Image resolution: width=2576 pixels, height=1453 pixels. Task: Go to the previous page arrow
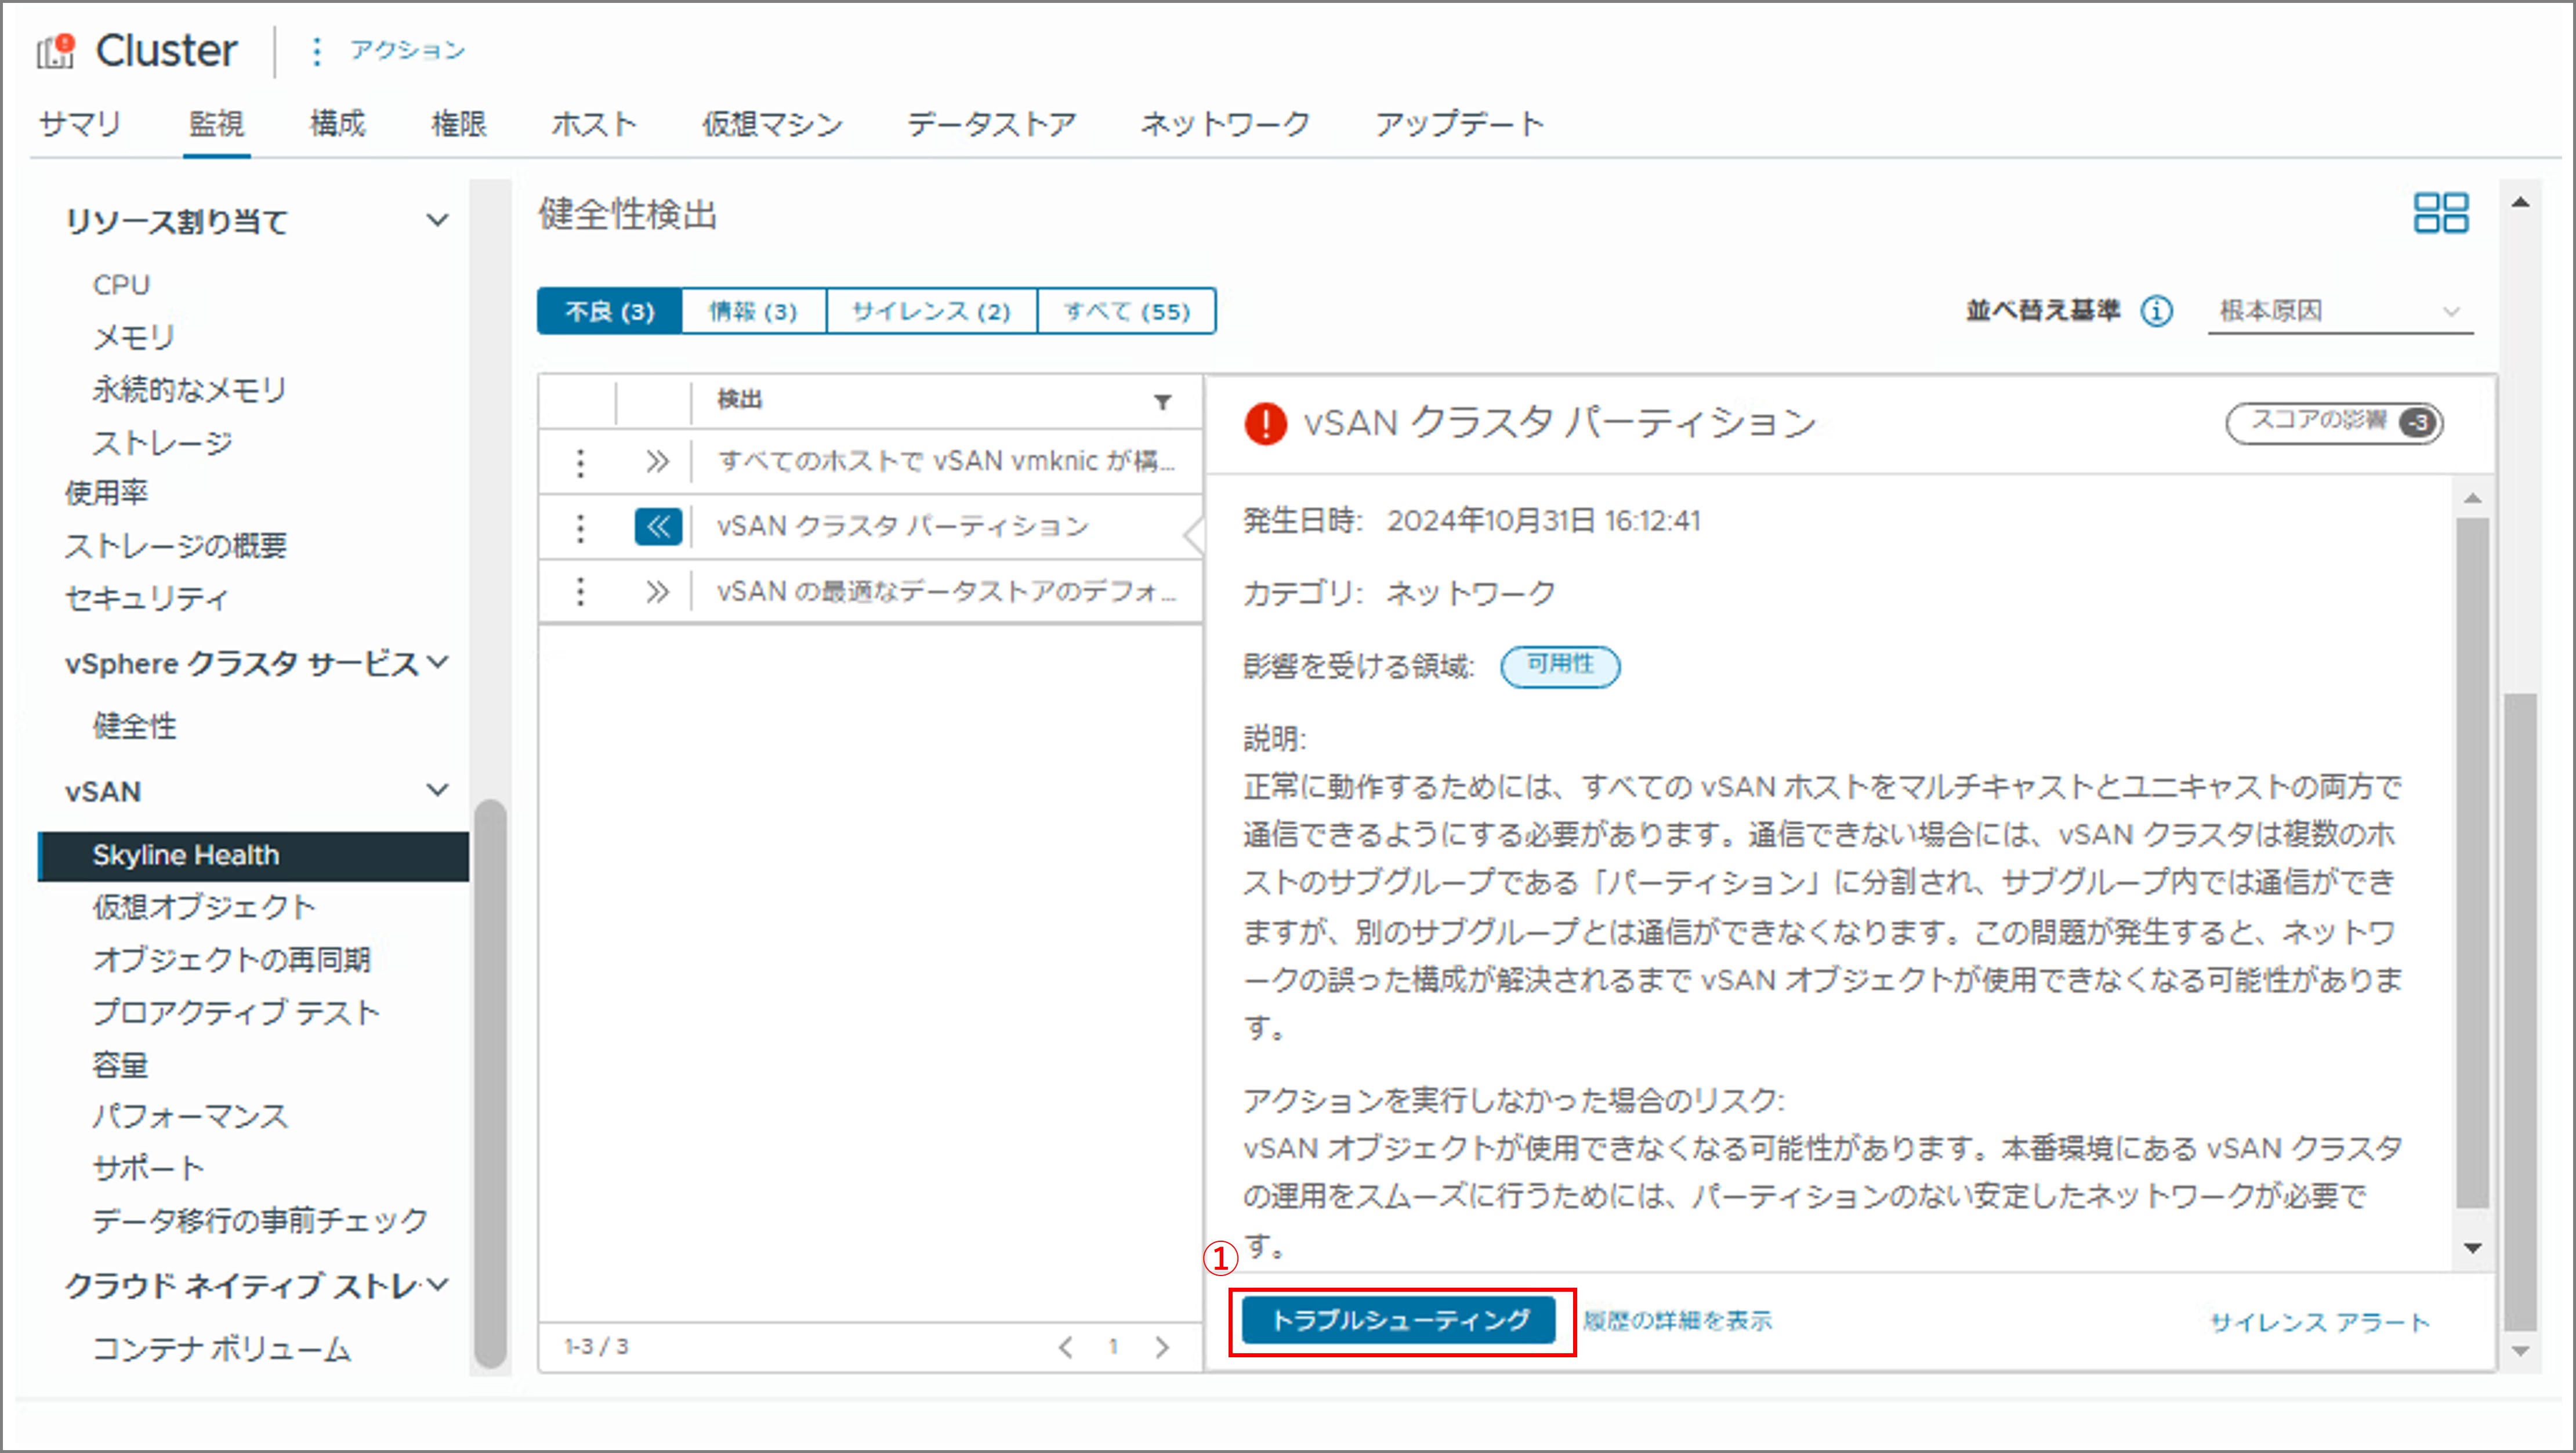1066,1347
